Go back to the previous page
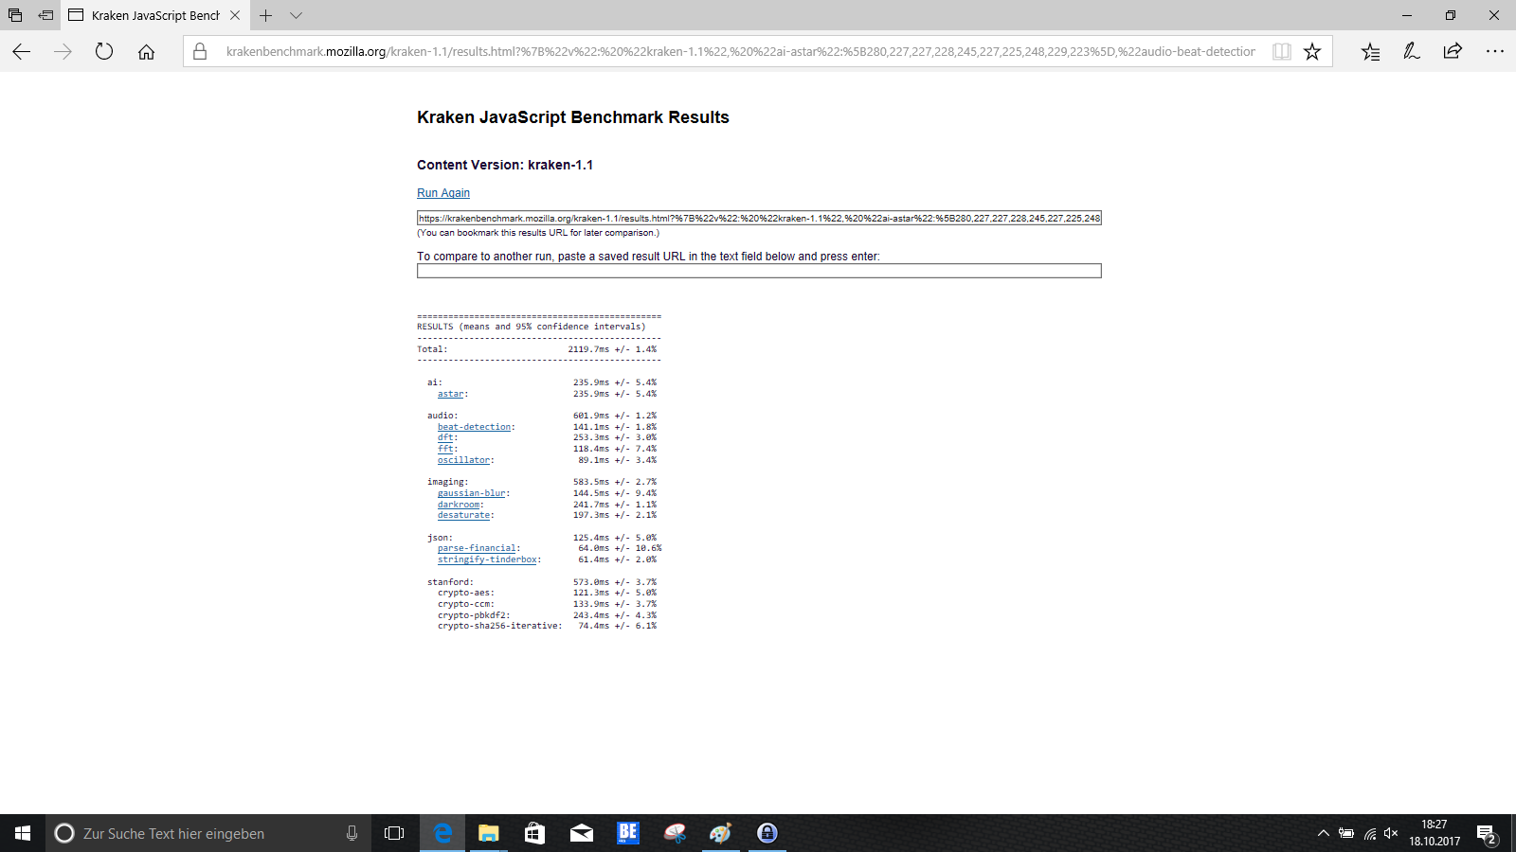The height and width of the screenshot is (852, 1516). pos(22,52)
